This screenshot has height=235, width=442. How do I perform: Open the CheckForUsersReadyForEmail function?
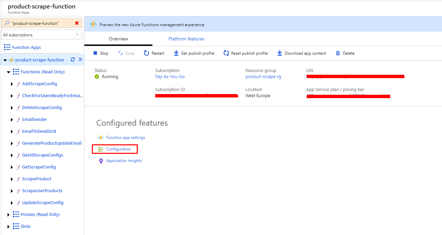coord(52,96)
